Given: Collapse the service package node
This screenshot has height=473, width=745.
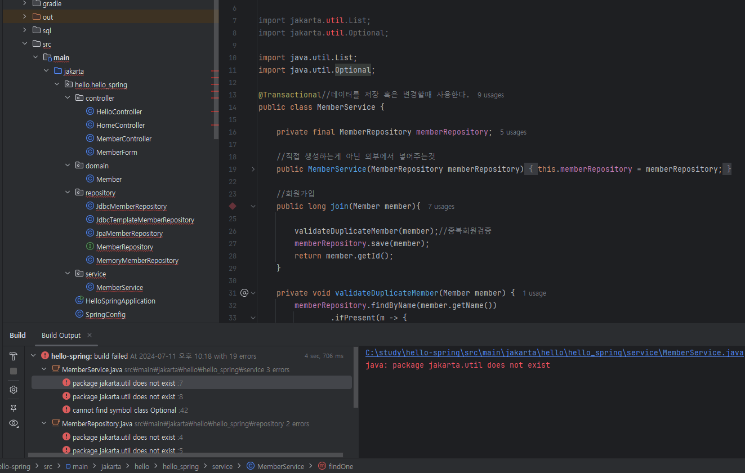Looking at the screenshot, I should click(x=67, y=274).
